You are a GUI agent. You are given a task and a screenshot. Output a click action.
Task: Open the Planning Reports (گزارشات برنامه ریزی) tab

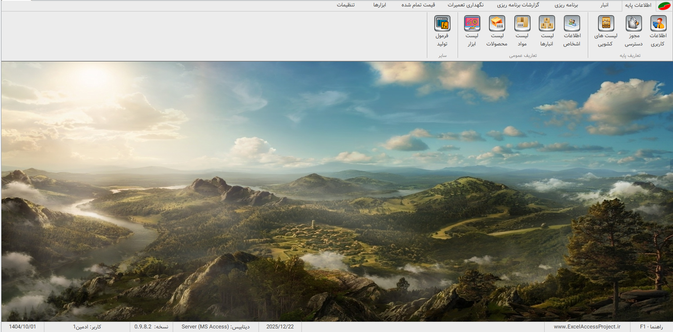point(518,5)
